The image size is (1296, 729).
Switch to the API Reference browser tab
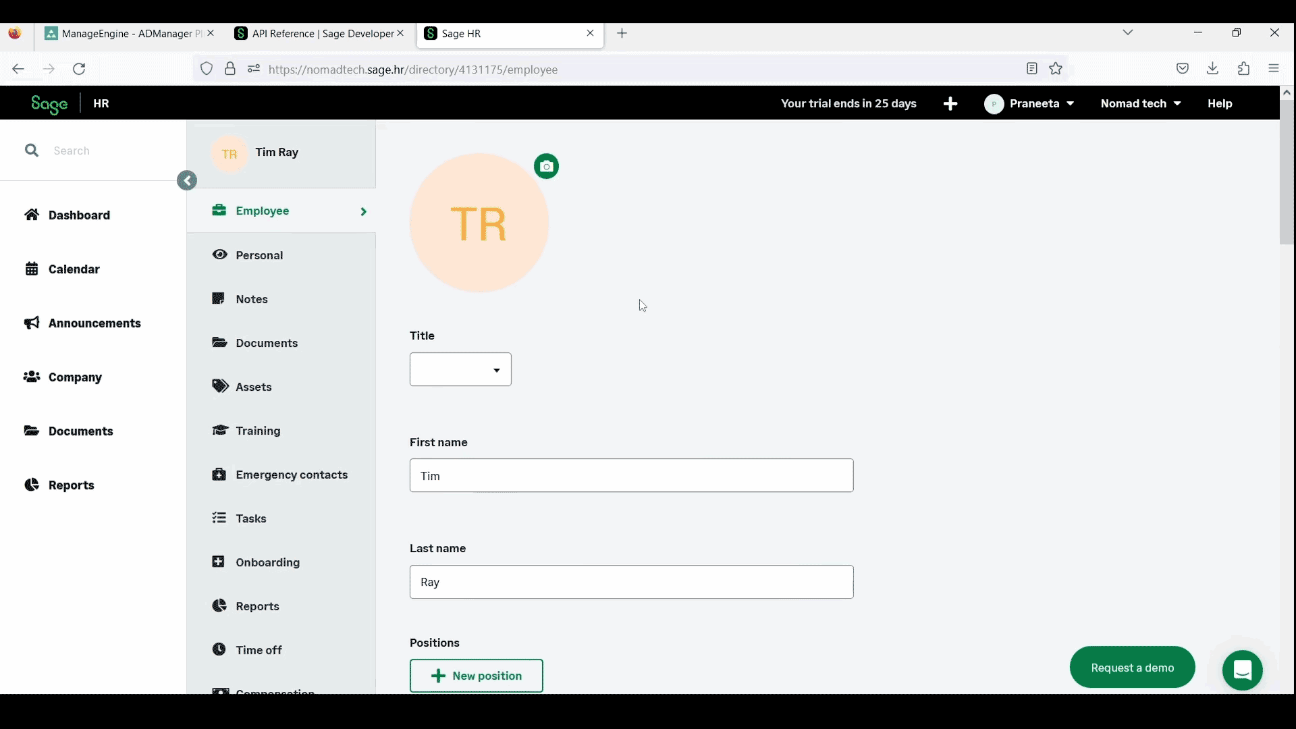click(x=317, y=34)
